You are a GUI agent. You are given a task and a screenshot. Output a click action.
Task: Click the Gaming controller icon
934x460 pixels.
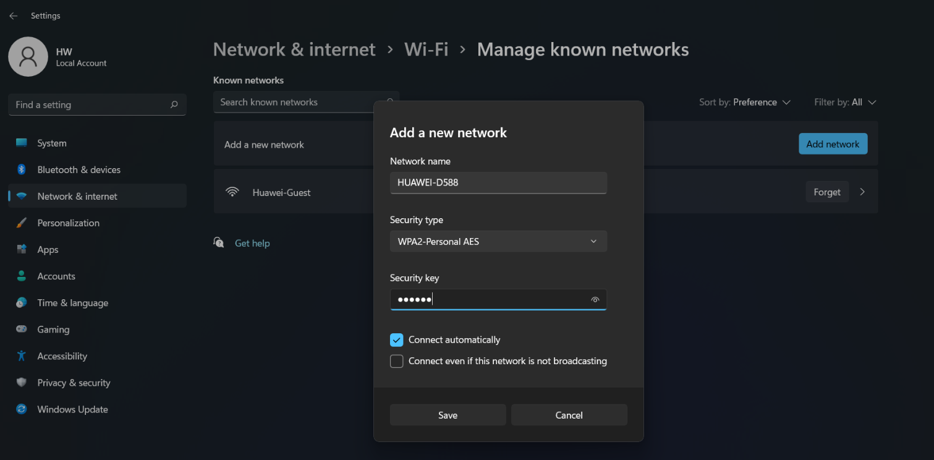[22, 329]
